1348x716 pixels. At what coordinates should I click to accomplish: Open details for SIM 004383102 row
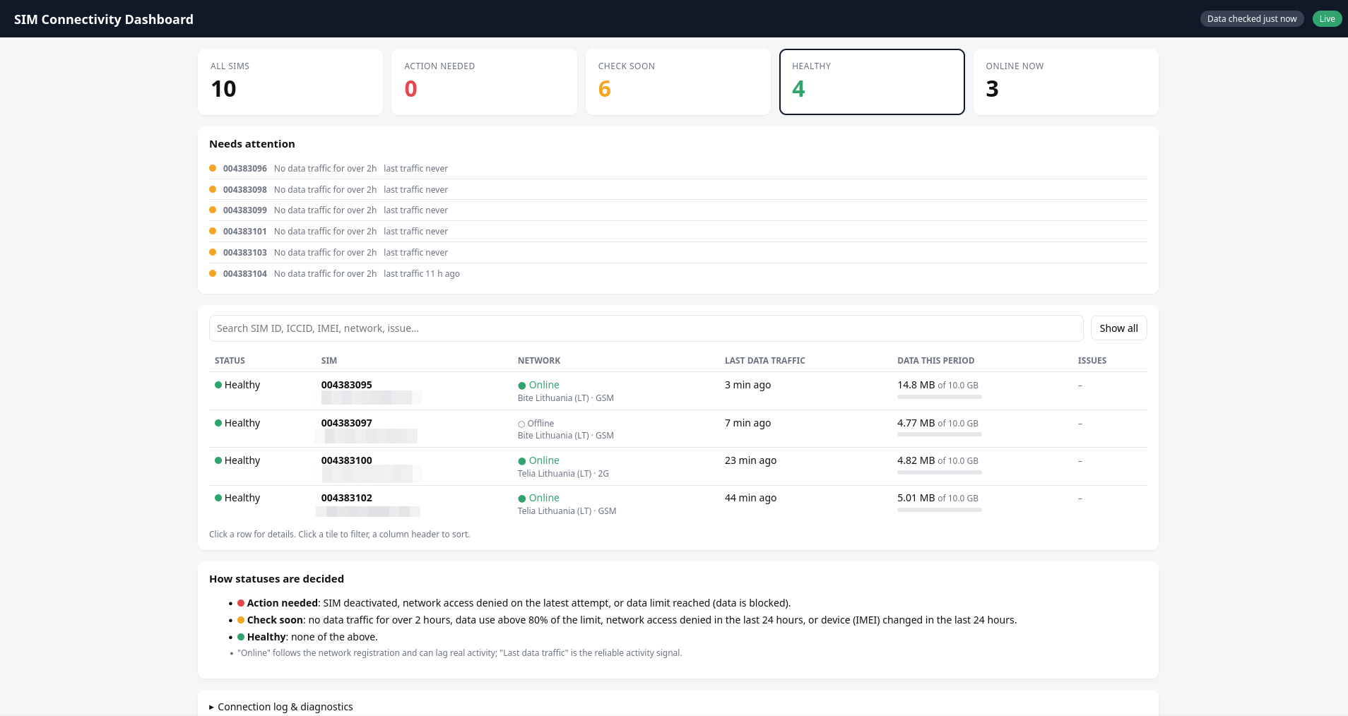pos(678,504)
